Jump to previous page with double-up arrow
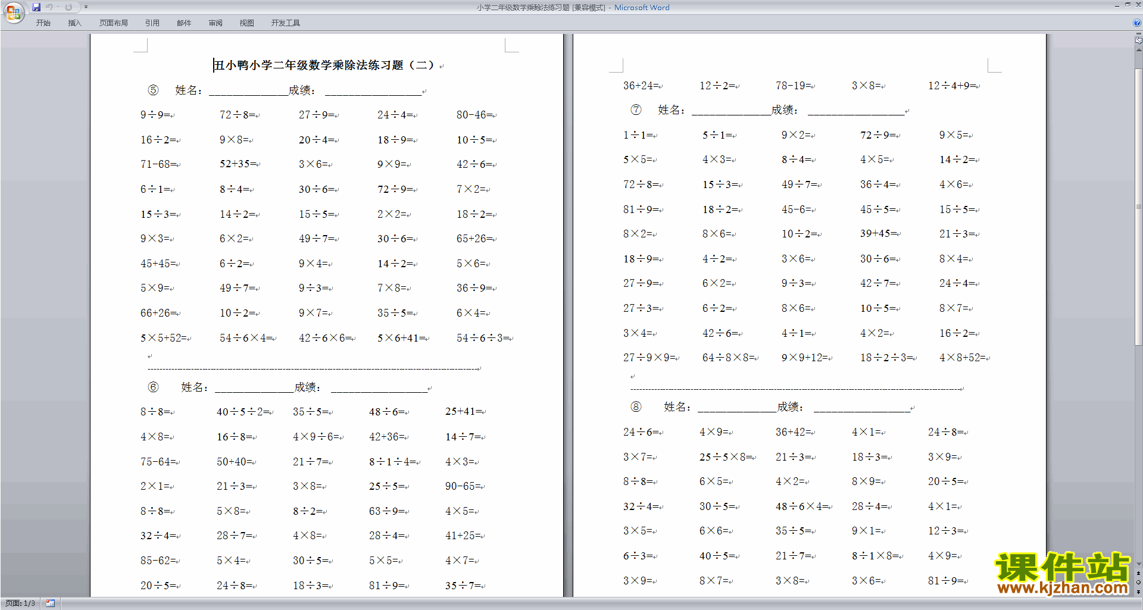Image resolution: width=1143 pixels, height=610 pixels. tap(1138, 574)
